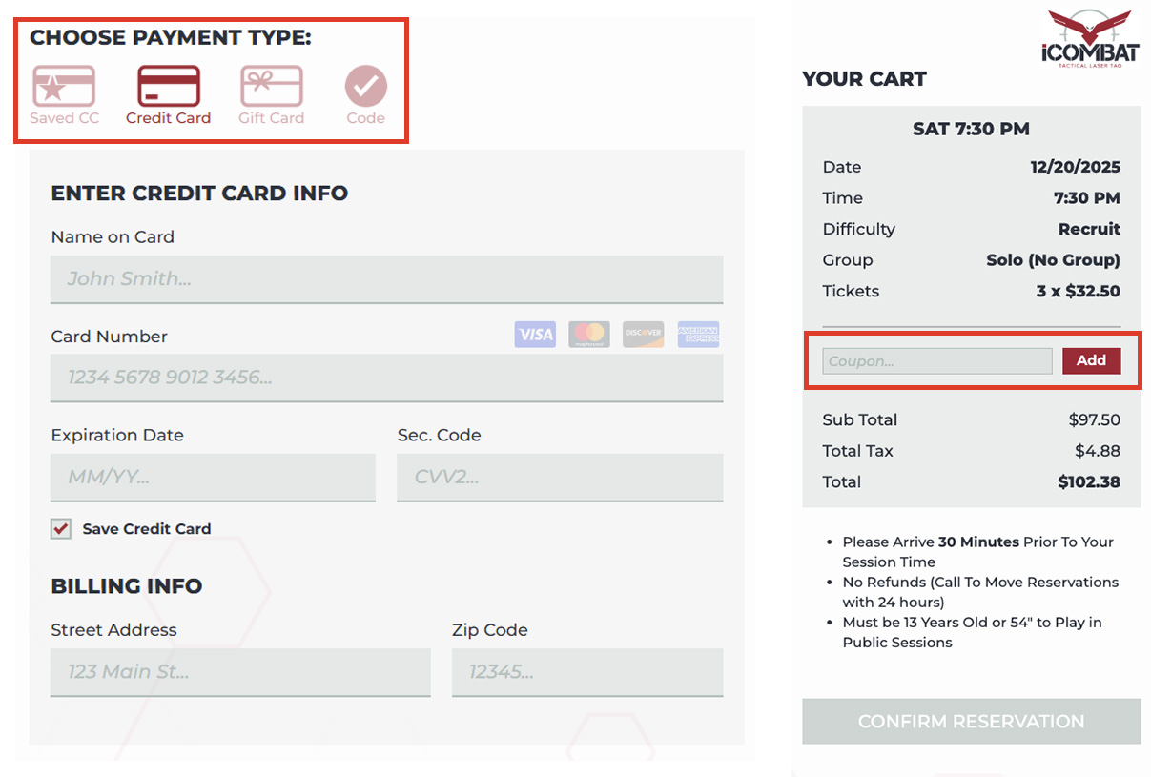This screenshot has height=777, width=1151.
Task: Click the Coupon input box
Action: click(936, 361)
